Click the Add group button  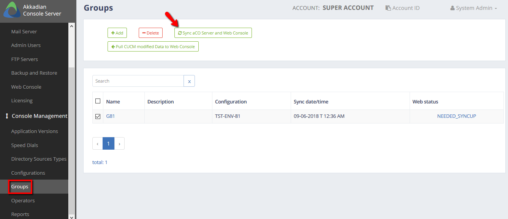[x=117, y=33]
